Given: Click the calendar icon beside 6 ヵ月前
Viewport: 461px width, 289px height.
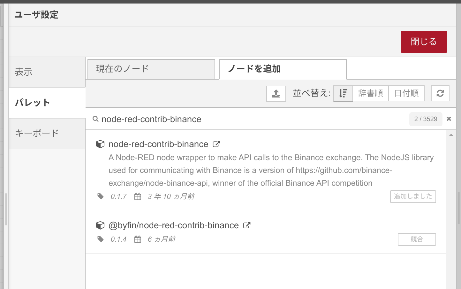Looking at the screenshot, I should coord(138,239).
